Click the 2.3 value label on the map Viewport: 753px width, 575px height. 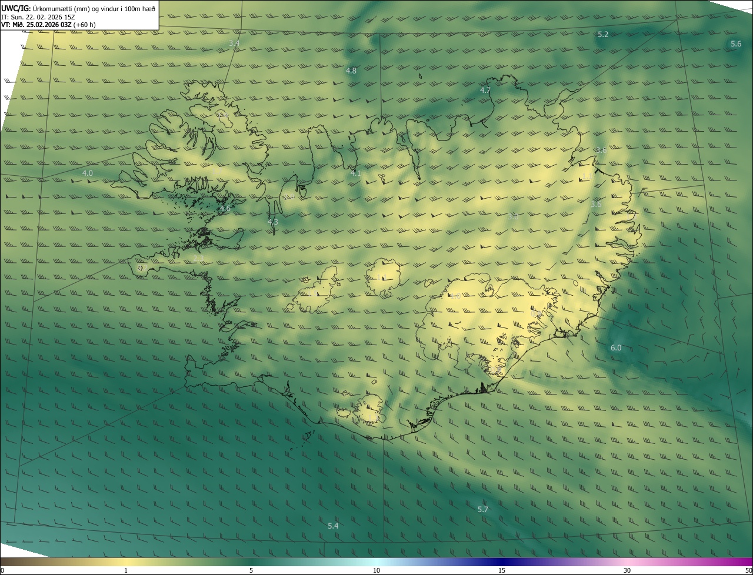(x=198, y=258)
